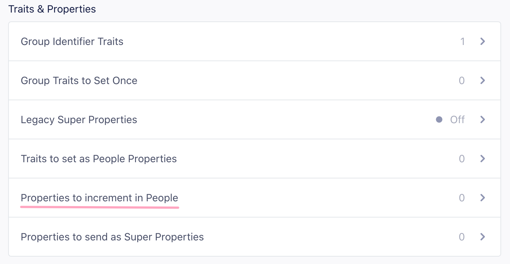Open Traits to set as People Properties
The image size is (510, 264).
(99, 159)
